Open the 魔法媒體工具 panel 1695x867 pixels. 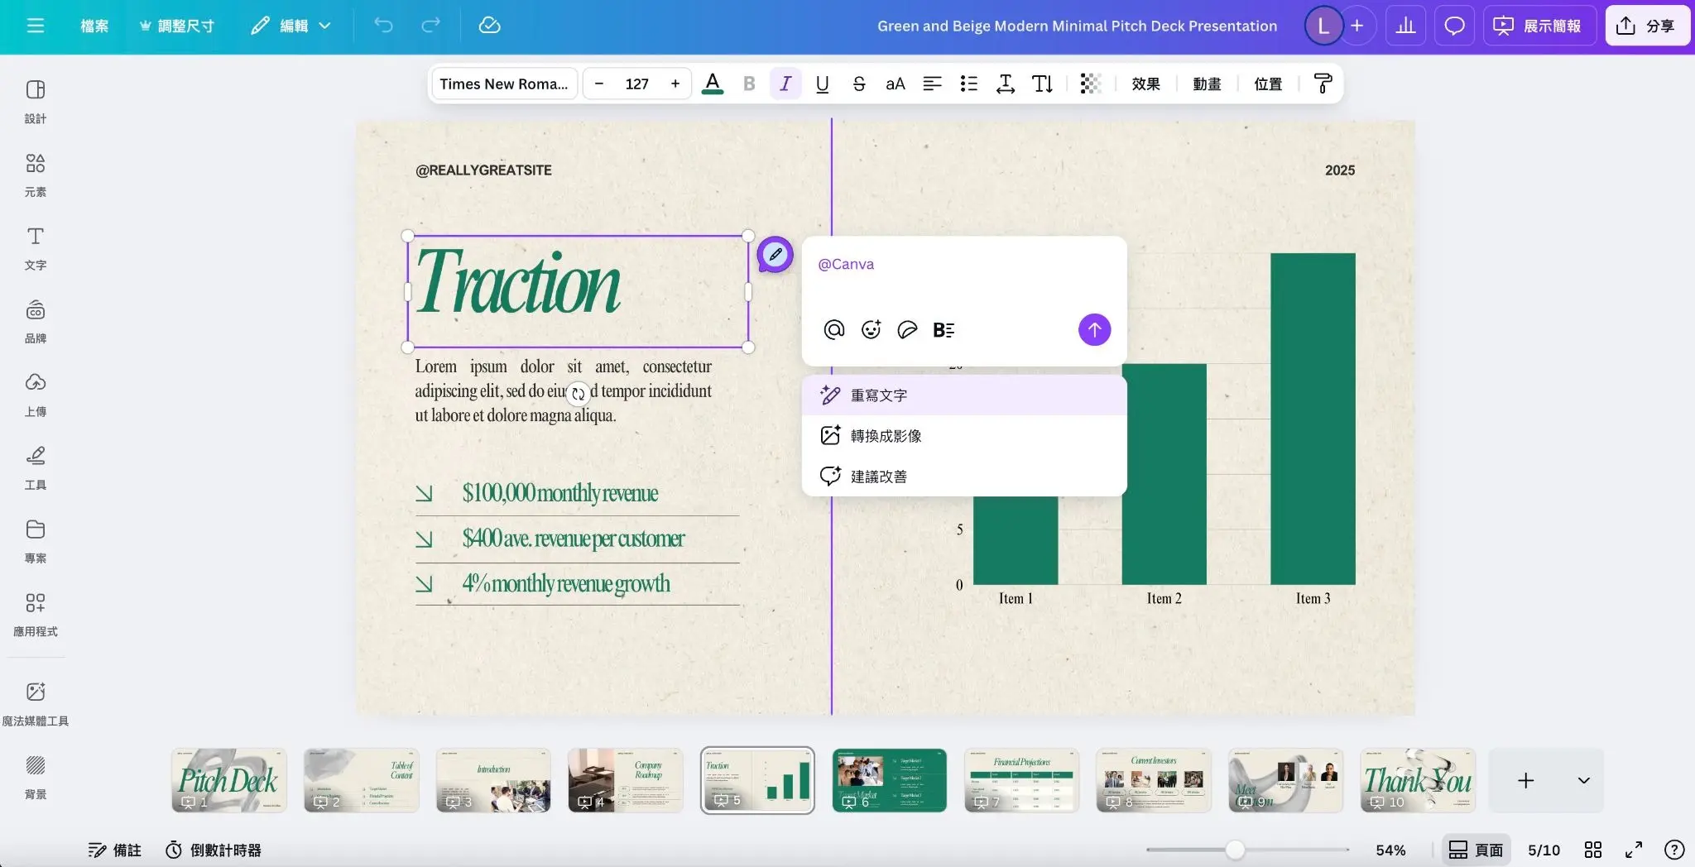click(x=35, y=697)
